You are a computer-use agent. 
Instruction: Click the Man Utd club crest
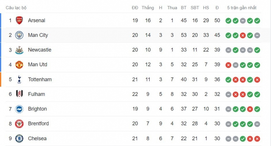(19, 65)
